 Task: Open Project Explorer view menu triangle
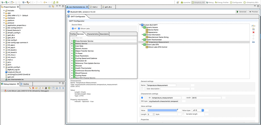tap(57, 6)
